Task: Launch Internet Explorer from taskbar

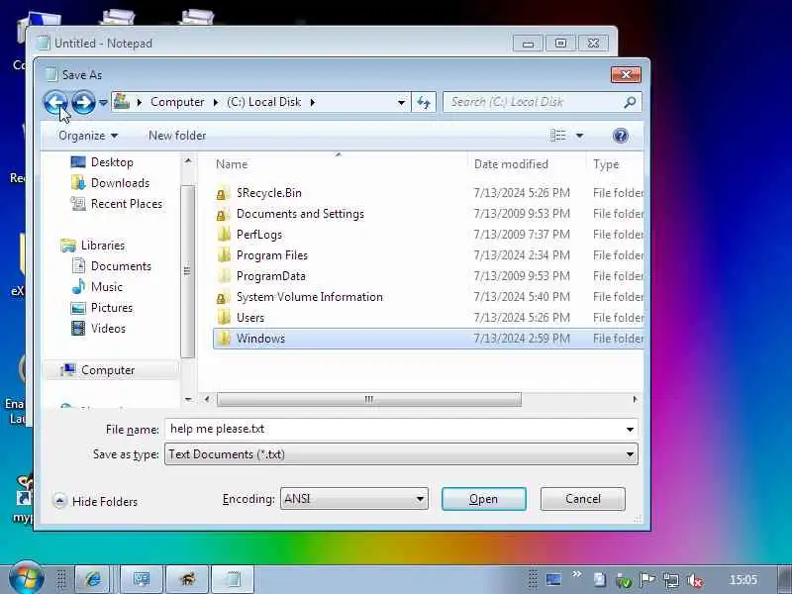Action: 92,579
